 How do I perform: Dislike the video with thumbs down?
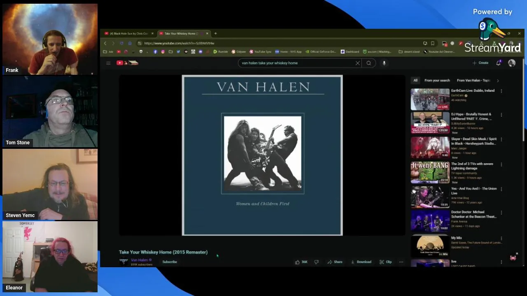click(316, 262)
